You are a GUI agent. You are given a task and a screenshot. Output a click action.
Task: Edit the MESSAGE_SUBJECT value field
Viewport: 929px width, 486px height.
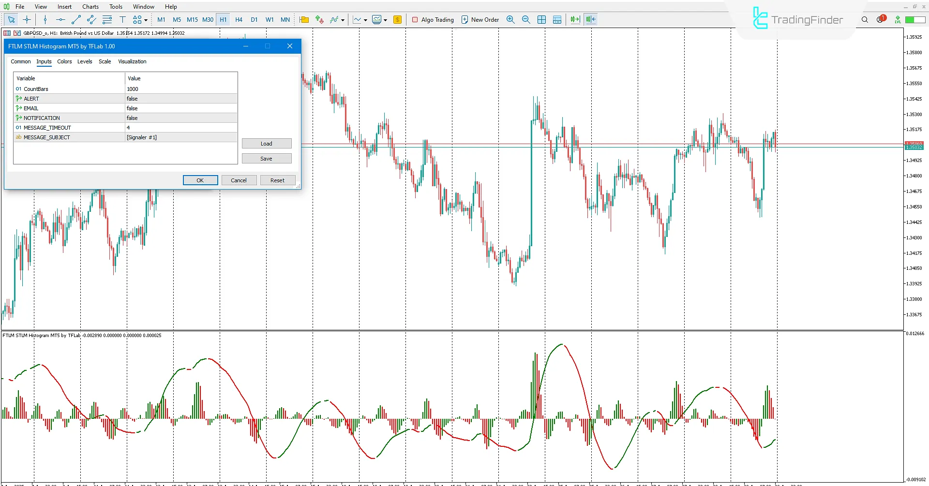point(180,137)
